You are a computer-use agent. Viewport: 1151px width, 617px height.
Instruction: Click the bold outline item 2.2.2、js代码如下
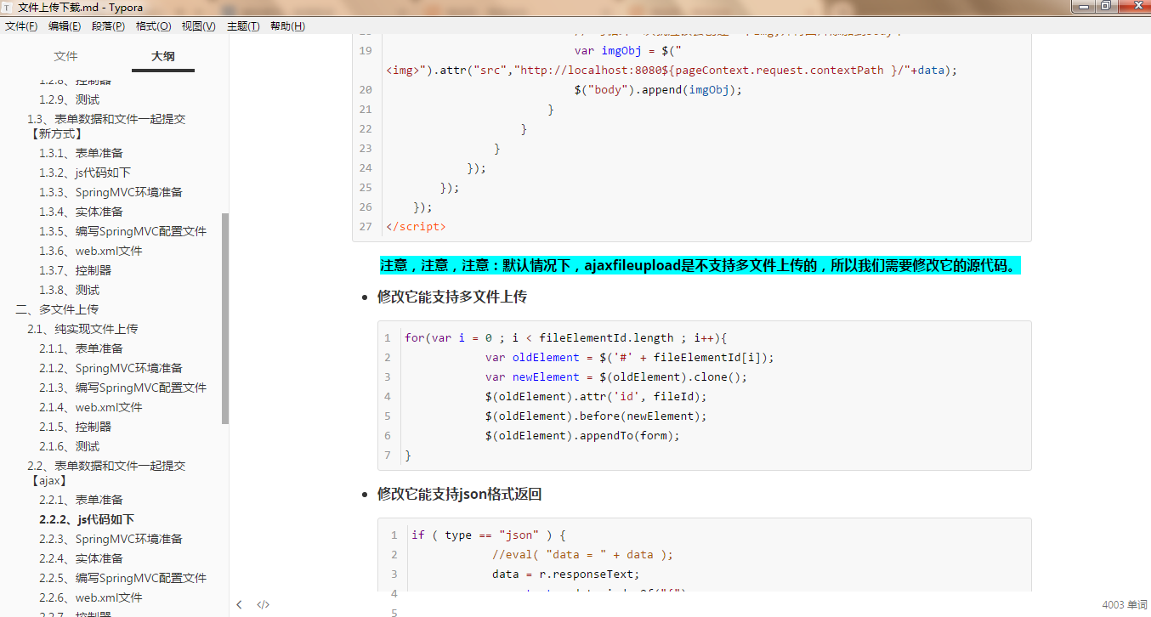point(87,519)
